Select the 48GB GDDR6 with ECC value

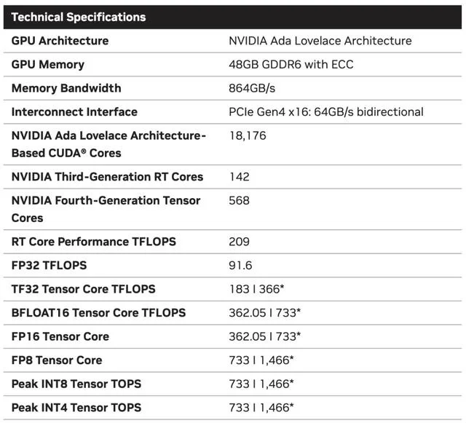point(291,64)
